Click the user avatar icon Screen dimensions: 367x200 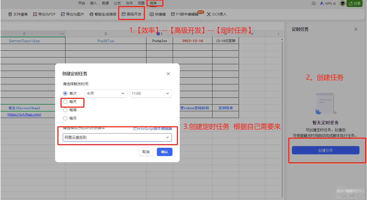click(343, 3)
